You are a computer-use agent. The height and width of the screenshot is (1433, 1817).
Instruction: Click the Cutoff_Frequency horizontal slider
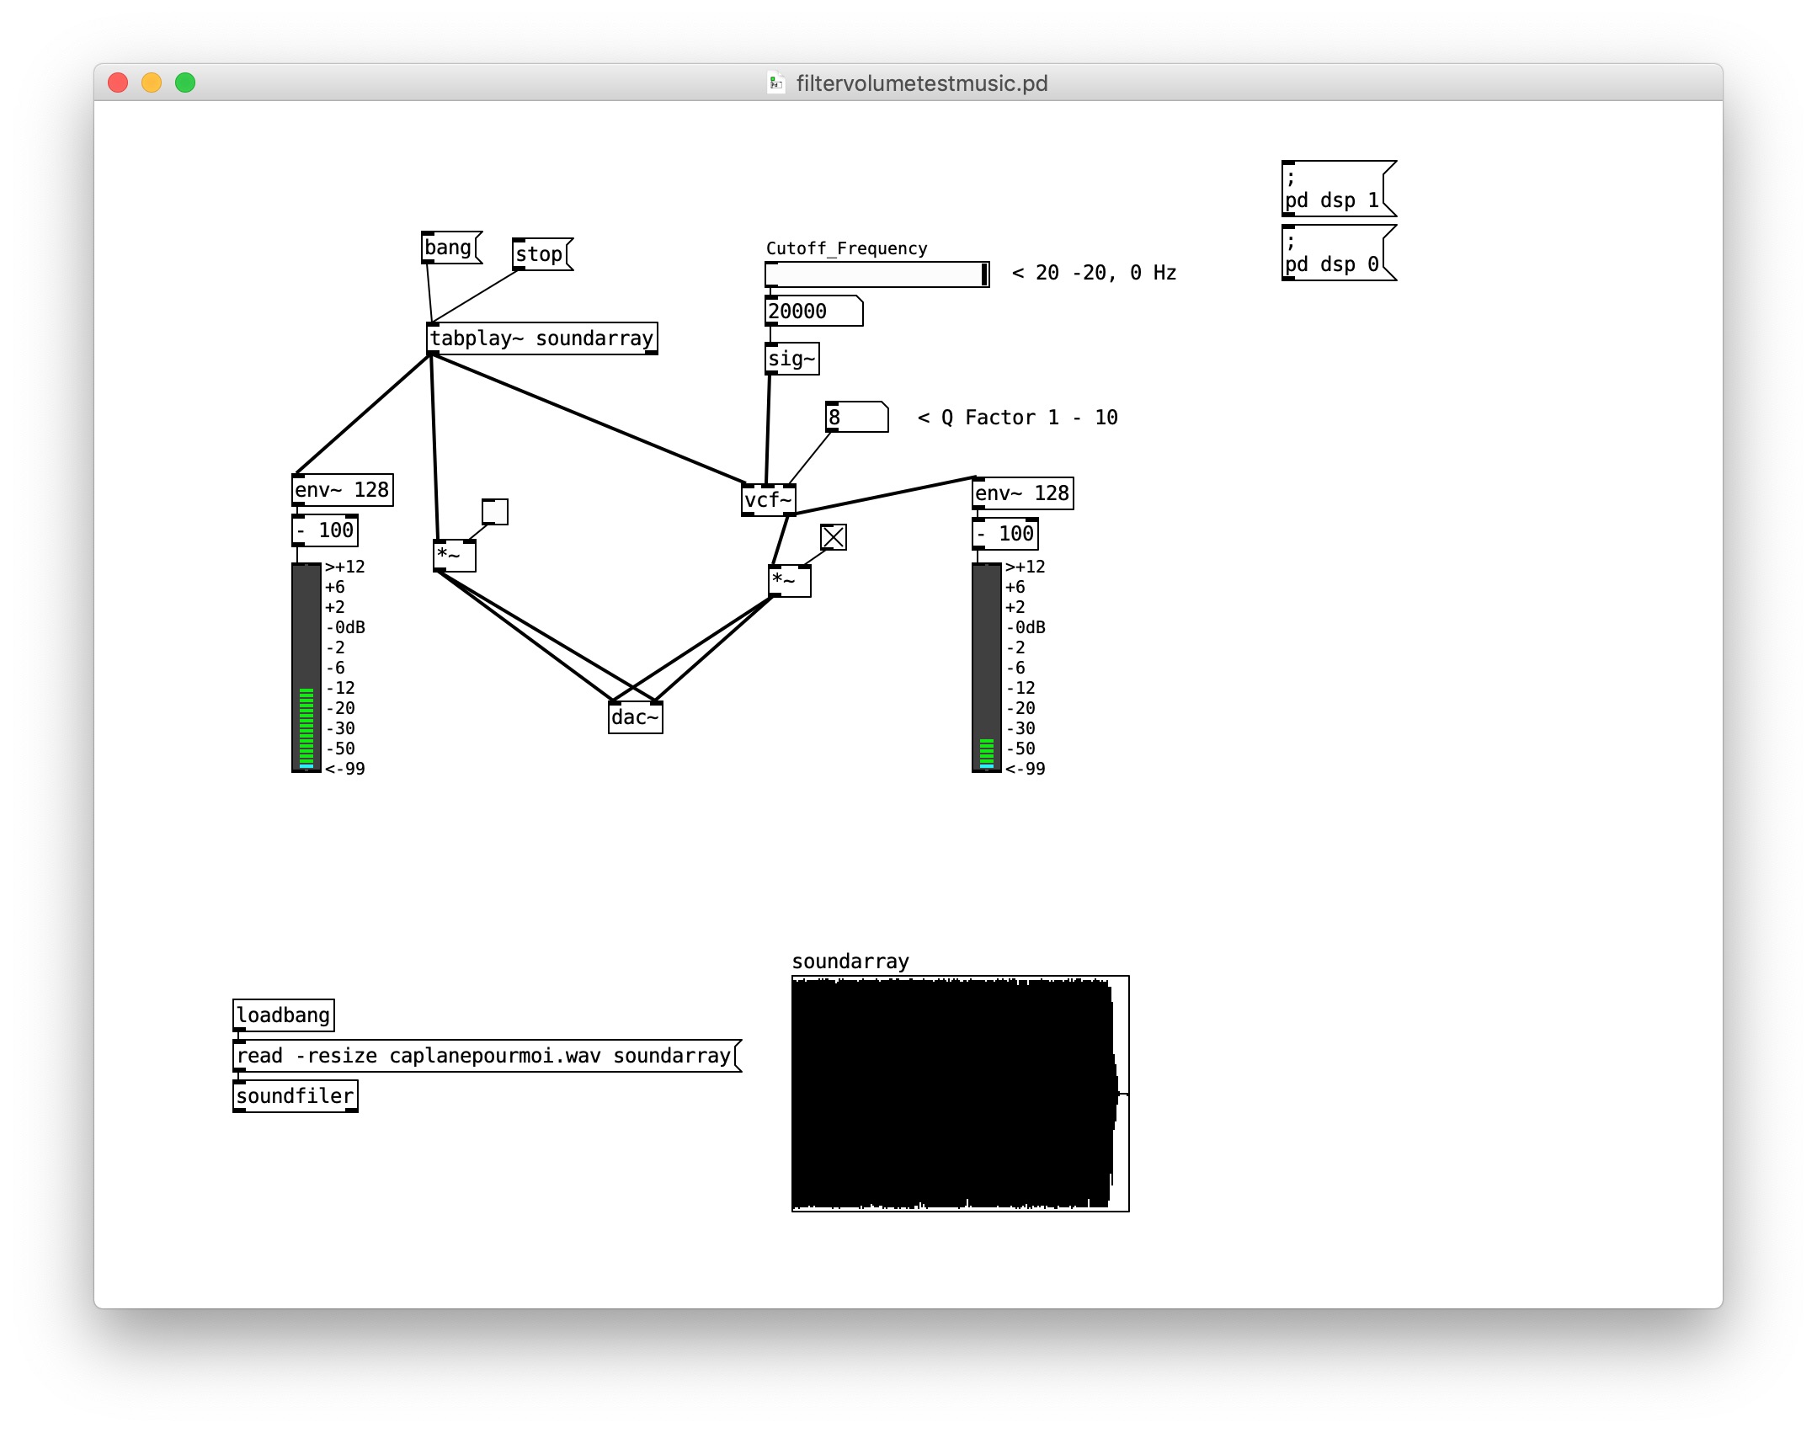point(877,274)
